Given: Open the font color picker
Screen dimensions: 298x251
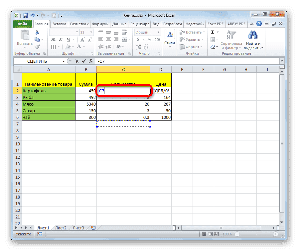Looking at the screenshot, I should [79, 46].
